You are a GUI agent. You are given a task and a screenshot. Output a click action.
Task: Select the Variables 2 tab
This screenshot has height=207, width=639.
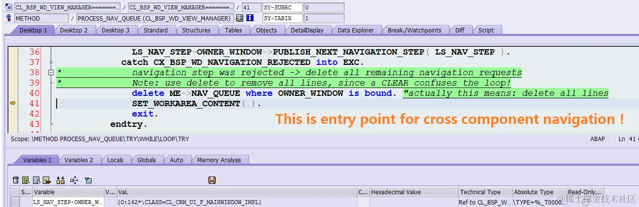(79, 160)
